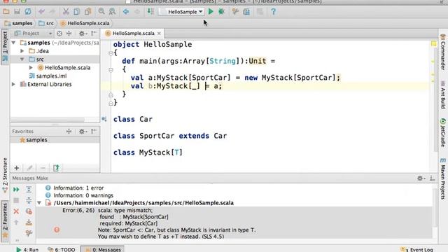This screenshot has width=448, height=252.
Task: Select type mismatch error message
Action: click(234, 223)
